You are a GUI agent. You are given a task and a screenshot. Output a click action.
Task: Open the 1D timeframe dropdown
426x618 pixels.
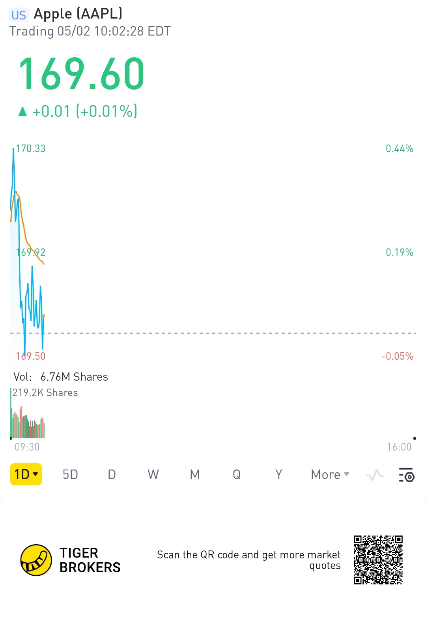26,474
